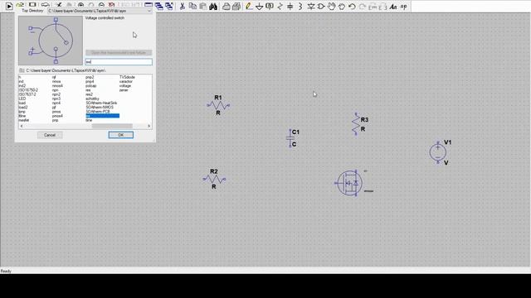The height and width of the screenshot is (298, 531).
Task: Select 'schottky' in the symbol list
Action: 92,99
